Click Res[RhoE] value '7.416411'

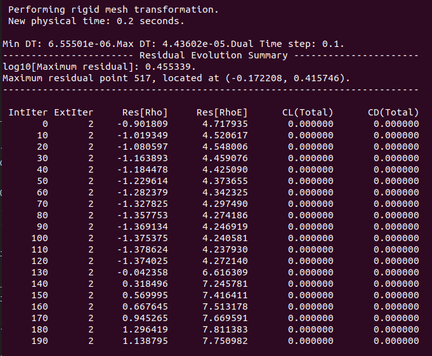click(x=225, y=295)
